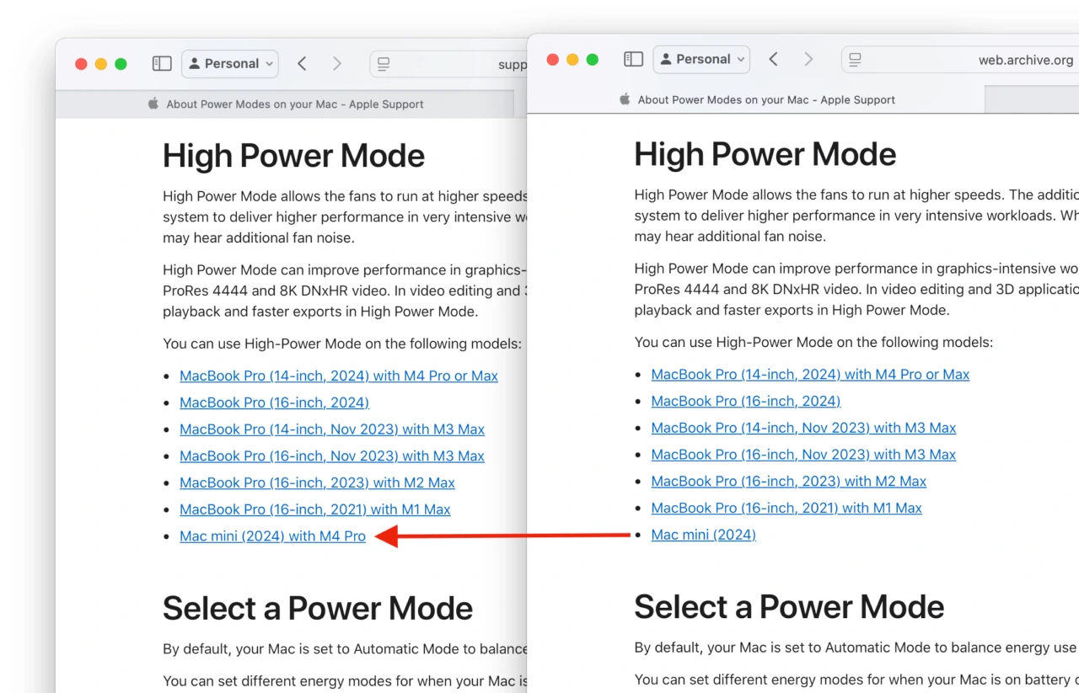This screenshot has width=1079, height=693.
Task: Expand Personal profile dropdown in right window
Action: [x=702, y=59]
